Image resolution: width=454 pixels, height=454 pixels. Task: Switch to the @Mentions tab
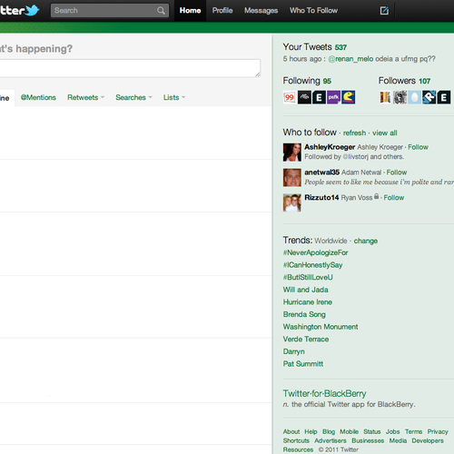click(38, 97)
